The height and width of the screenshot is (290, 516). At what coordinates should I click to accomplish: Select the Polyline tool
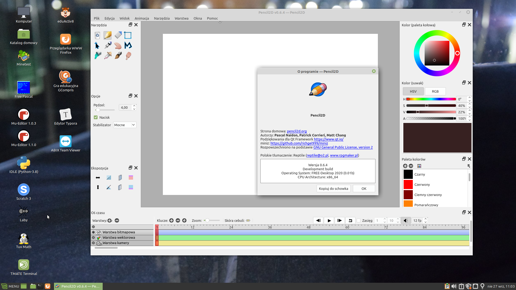tap(128, 45)
